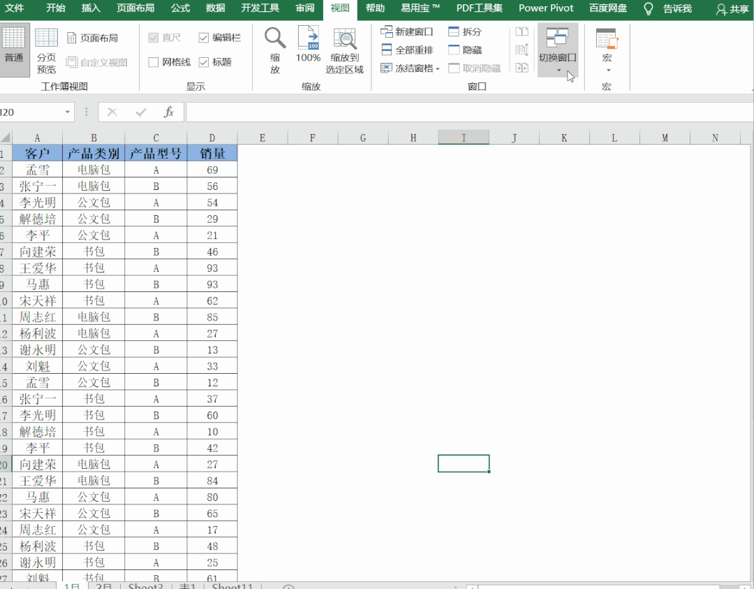Select the cell 刘魁 in row 14

coord(37,366)
